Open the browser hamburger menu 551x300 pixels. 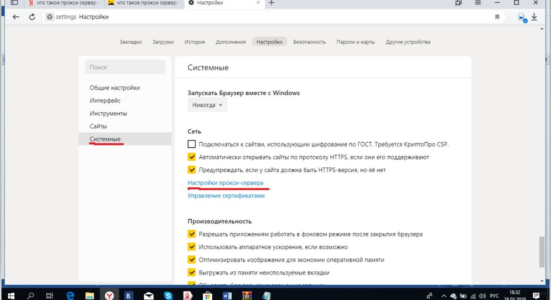(x=478, y=3)
